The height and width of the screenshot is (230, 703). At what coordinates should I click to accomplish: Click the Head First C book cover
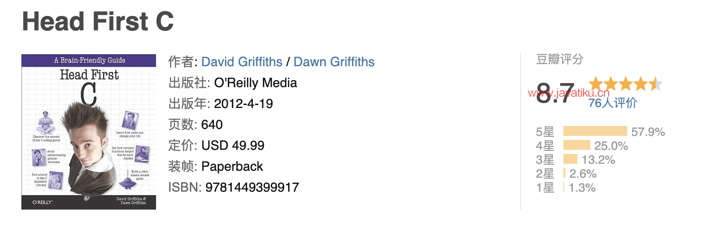(89, 132)
